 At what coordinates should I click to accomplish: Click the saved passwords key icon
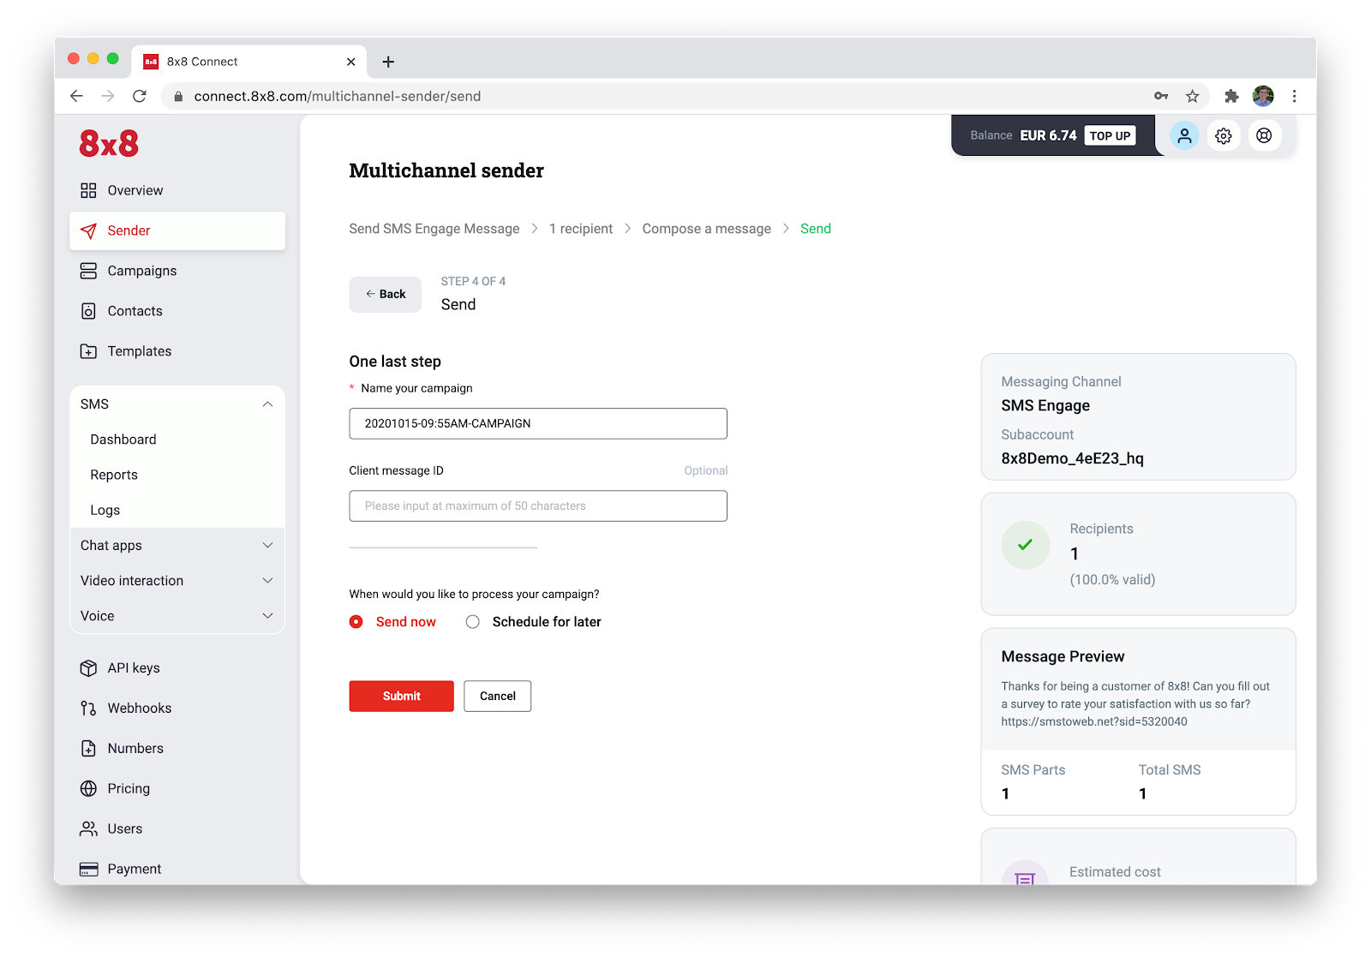1161,96
